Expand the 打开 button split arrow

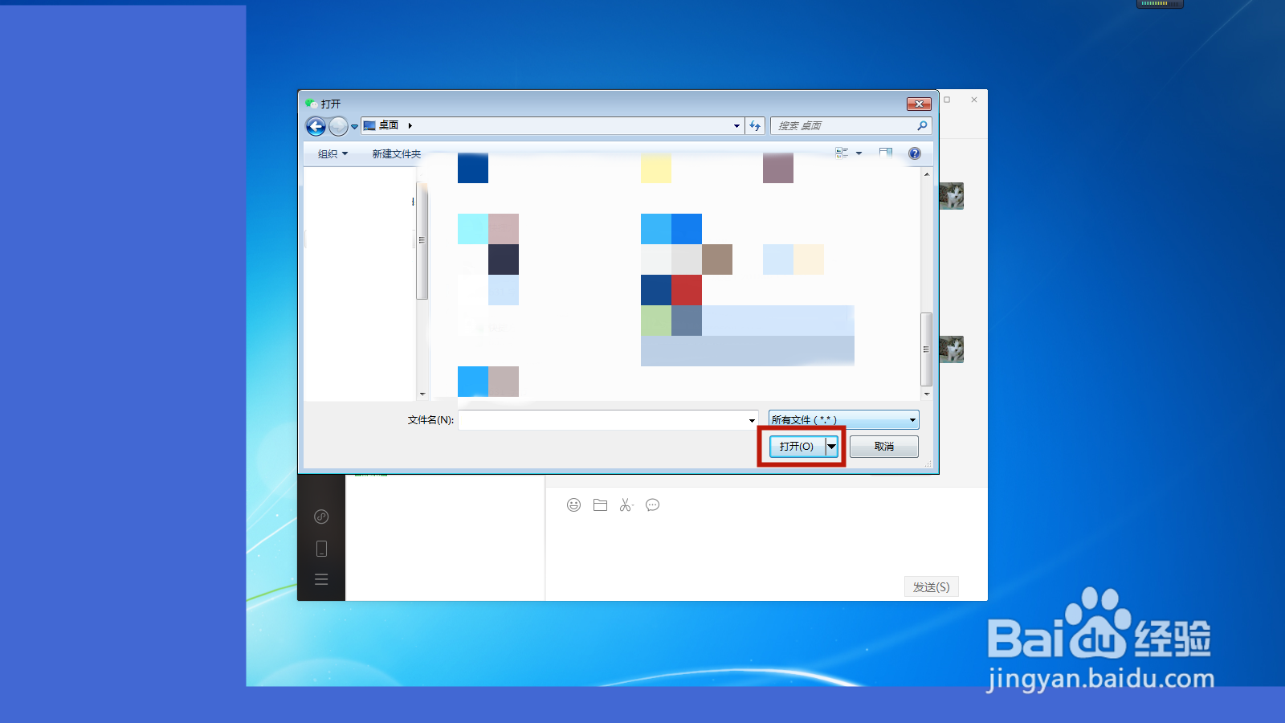[x=832, y=446]
